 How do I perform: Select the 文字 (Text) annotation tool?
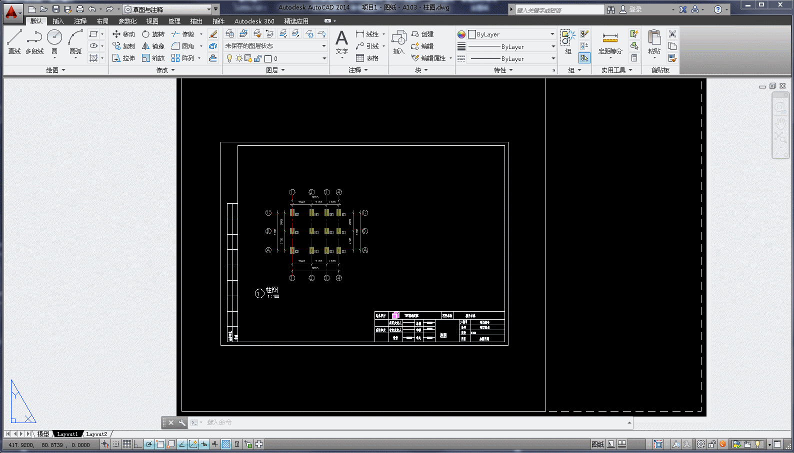[342, 43]
